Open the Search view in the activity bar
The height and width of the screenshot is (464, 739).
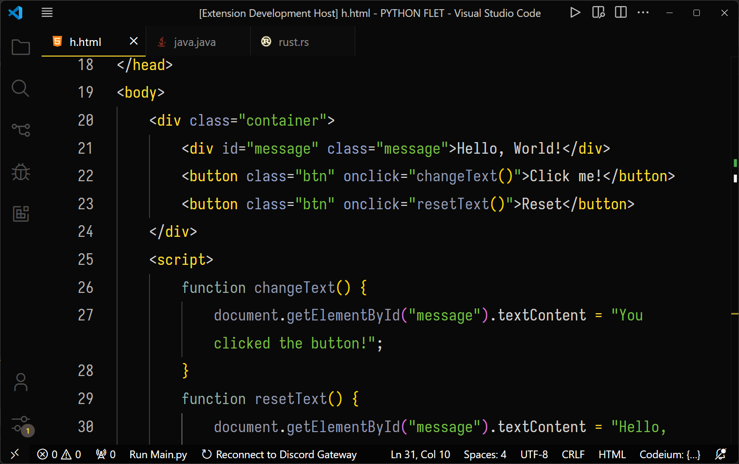pos(20,88)
